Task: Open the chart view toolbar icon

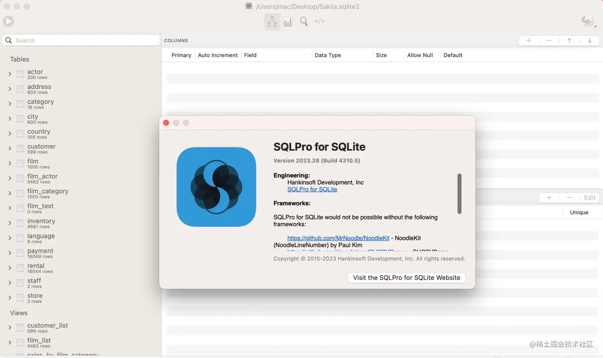Action: [288, 22]
